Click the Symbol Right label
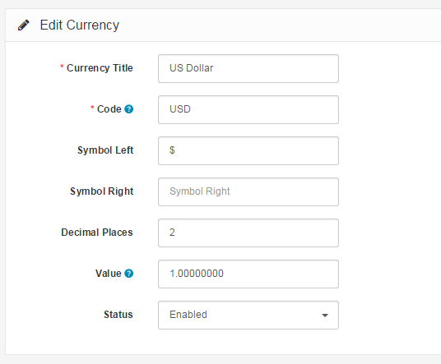 coord(101,191)
